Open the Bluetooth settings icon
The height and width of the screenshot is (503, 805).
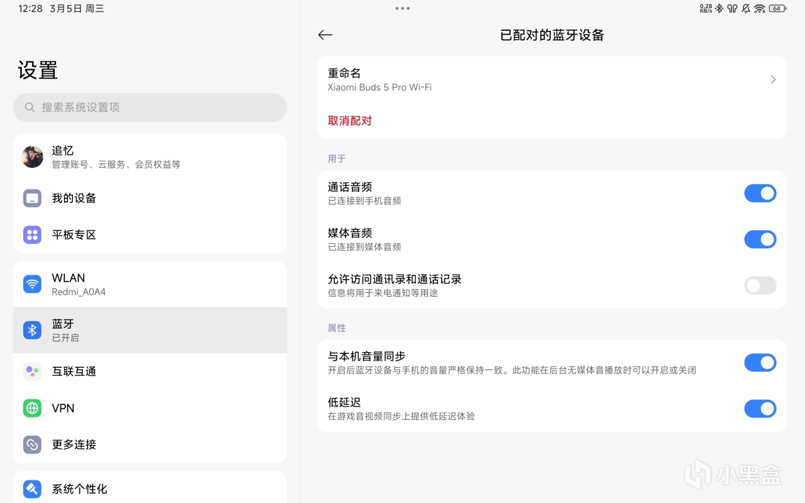pos(32,329)
